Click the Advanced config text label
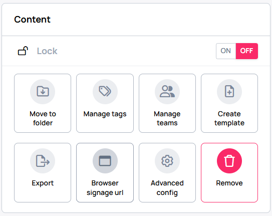This screenshot has width=272, height=216. click(x=167, y=188)
